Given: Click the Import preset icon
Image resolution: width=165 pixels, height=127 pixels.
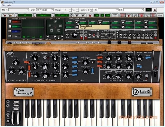Looking at the screenshot, I should click(77, 15).
